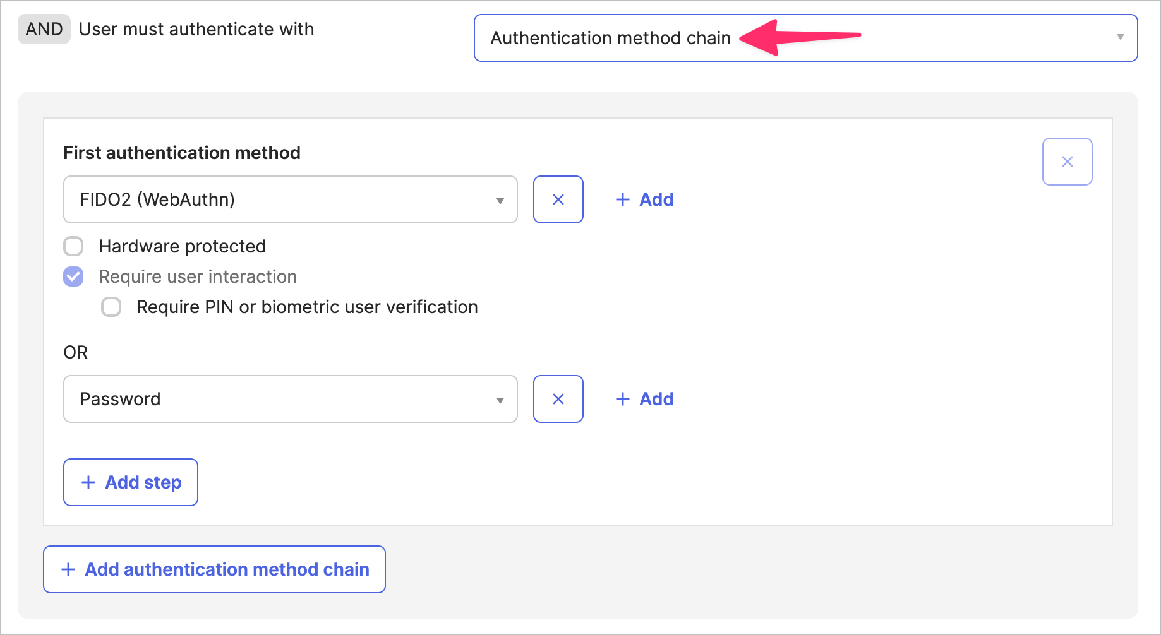This screenshot has height=635, width=1161.
Task: Click the chevron on the Password method selector
Action: (x=501, y=399)
